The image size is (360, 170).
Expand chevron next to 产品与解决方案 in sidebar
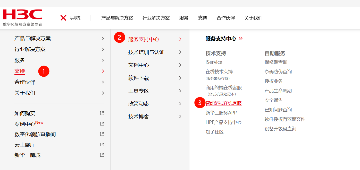pyautogui.click(x=103, y=38)
